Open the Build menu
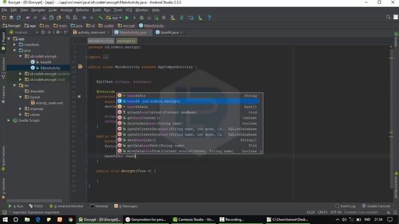Image resolution: width=399 pixels, height=224 pixels. point(97,10)
